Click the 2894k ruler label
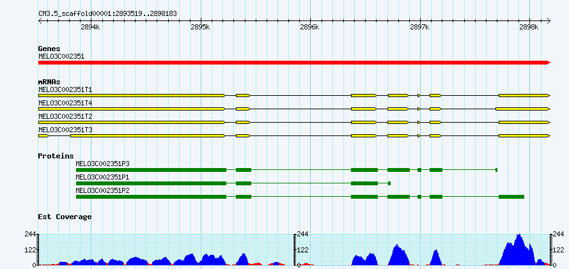569x269 pixels. tap(90, 27)
